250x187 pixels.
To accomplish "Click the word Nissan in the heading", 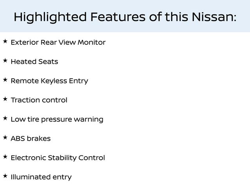I will point(213,17).
